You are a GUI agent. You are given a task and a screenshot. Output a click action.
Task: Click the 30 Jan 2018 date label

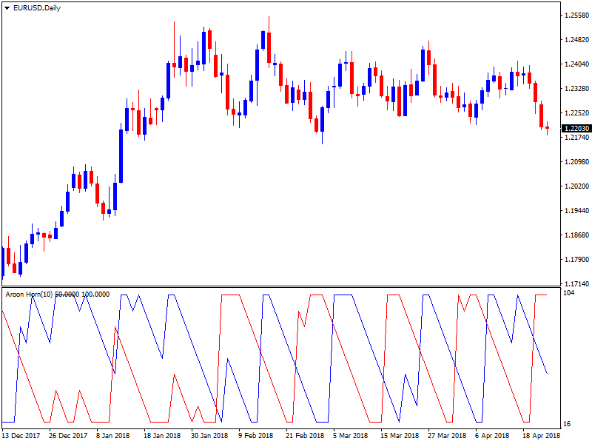(209, 436)
